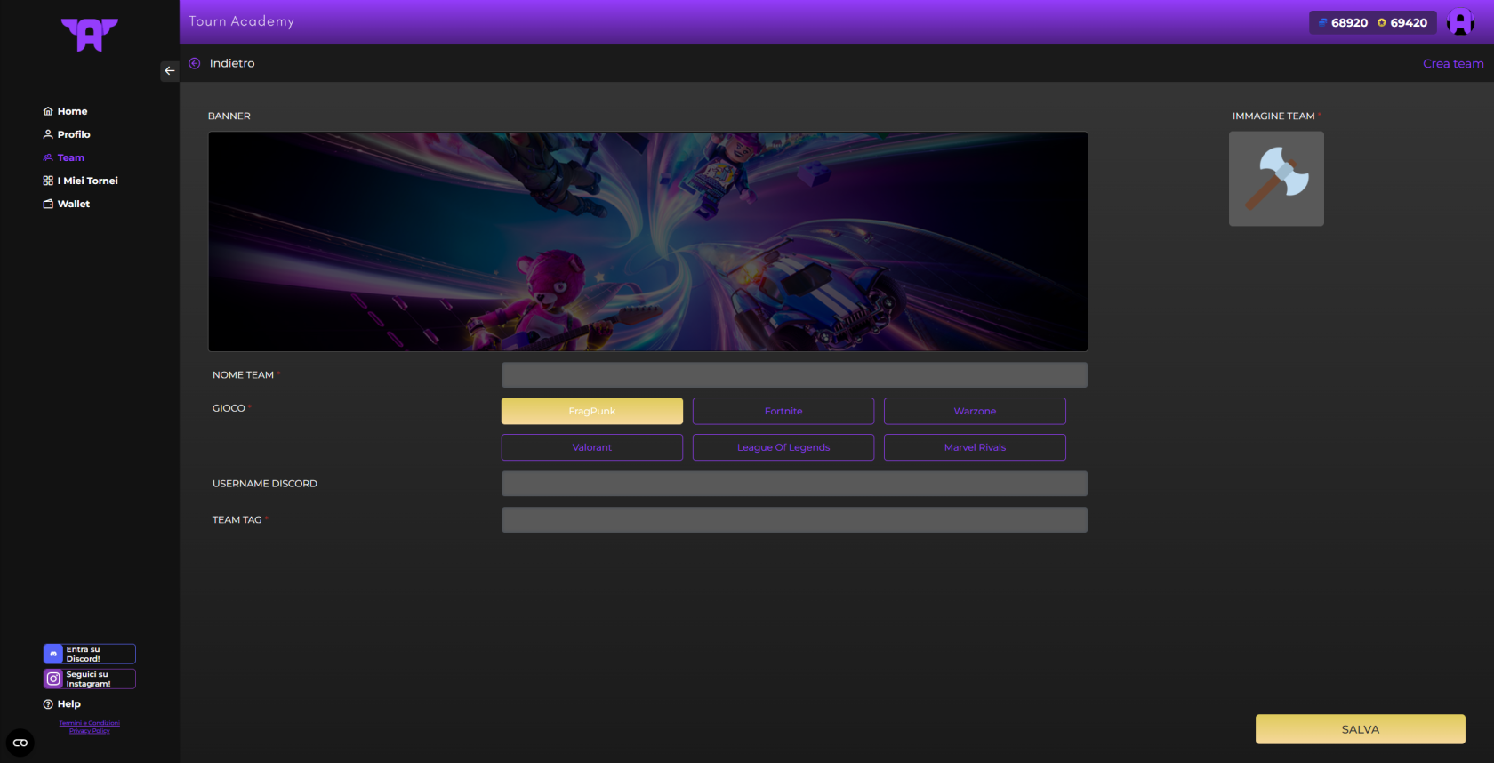Open the Discord invite button
This screenshot has height=763, width=1494.
89,654
